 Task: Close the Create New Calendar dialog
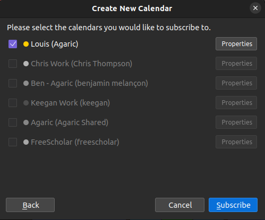pyautogui.click(x=255, y=8)
